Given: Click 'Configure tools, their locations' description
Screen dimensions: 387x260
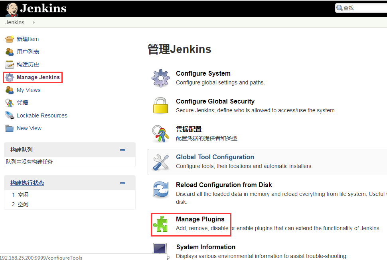Looking at the screenshot, I should (244, 166).
